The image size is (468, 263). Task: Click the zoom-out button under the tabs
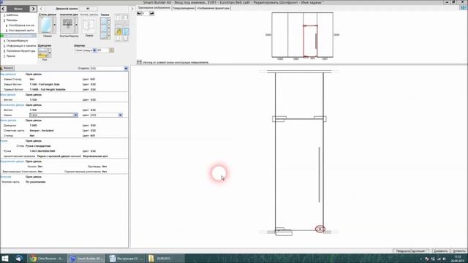click(139, 13)
